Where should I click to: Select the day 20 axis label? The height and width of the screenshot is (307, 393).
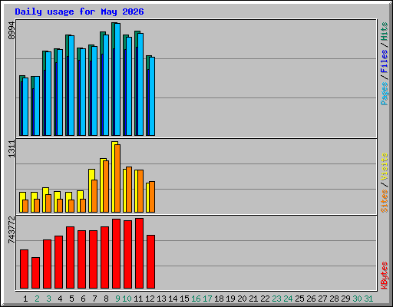click(242, 299)
